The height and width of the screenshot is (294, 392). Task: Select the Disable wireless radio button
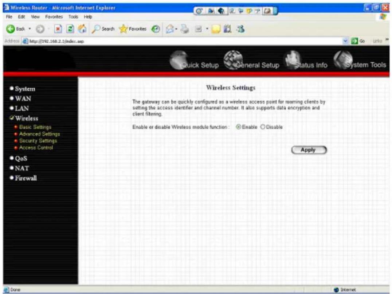(x=263, y=127)
